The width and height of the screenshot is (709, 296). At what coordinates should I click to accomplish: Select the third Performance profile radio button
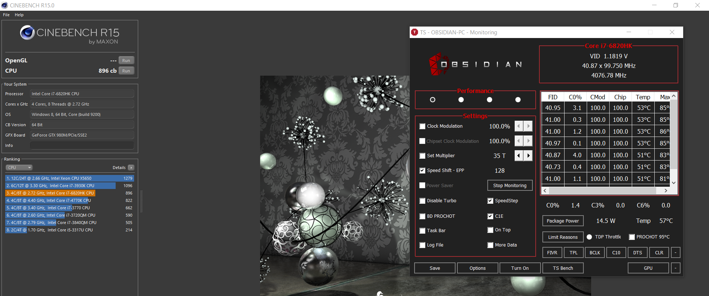click(x=490, y=100)
